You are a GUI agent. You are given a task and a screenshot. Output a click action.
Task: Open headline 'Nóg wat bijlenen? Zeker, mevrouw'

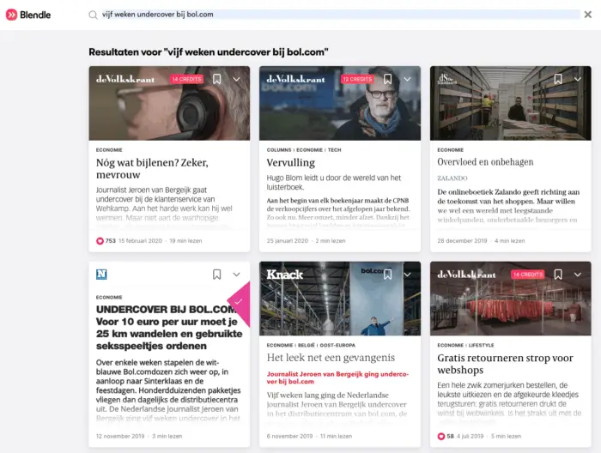(x=152, y=168)
